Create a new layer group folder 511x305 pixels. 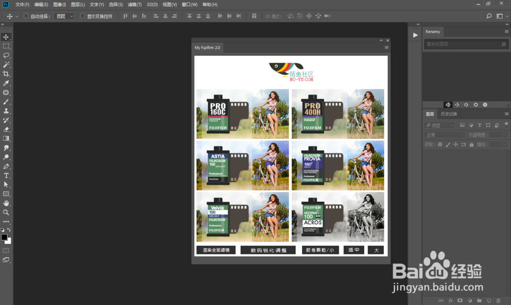[x=479, y=300]
